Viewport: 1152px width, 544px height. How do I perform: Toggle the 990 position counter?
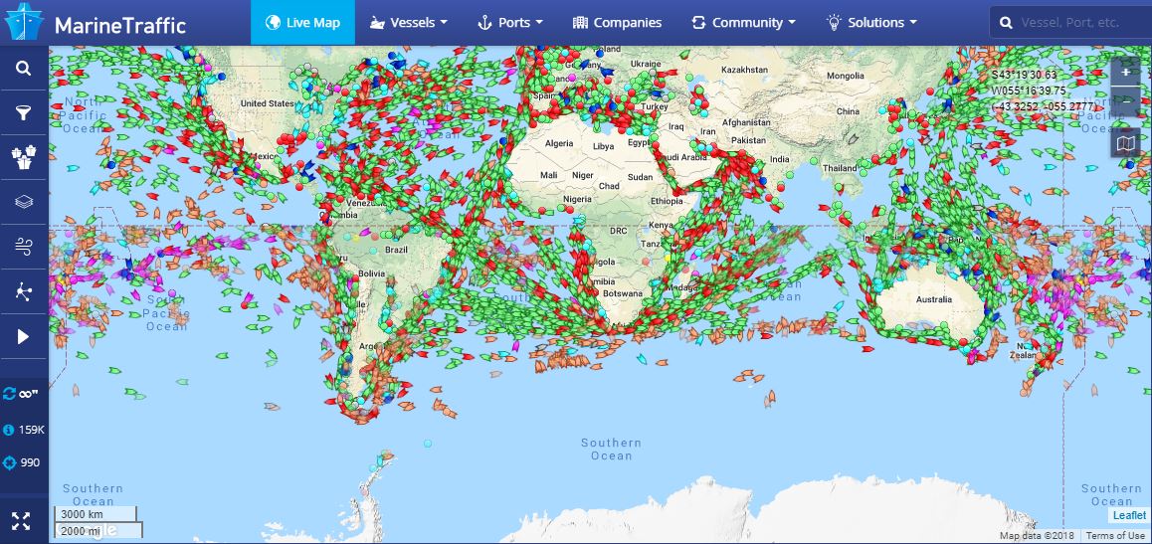click(23, 462)
